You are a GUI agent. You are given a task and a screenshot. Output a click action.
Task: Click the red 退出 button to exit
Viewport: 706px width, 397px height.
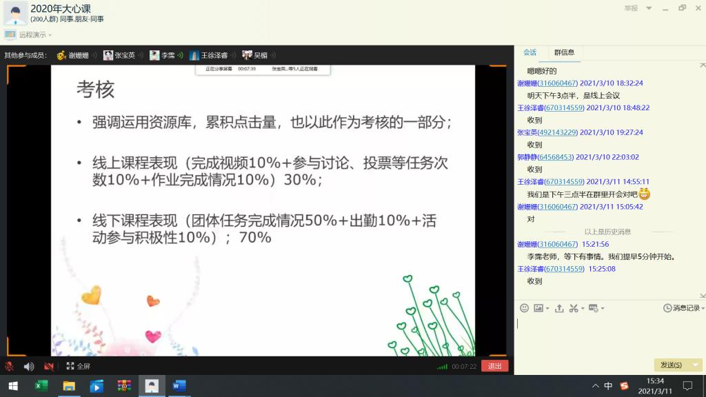(494, 366)
